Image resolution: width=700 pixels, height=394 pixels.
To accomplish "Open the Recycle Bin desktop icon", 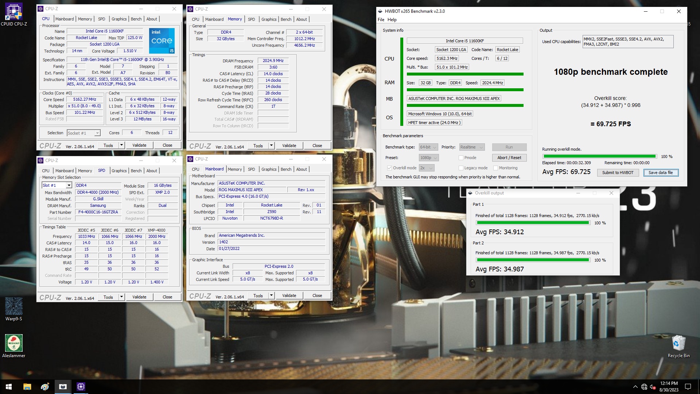I will (x=678, y=346).
